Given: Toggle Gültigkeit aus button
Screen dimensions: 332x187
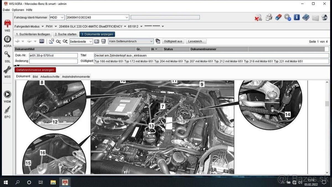Looking at the screenshot, I should tap(173, 41).
